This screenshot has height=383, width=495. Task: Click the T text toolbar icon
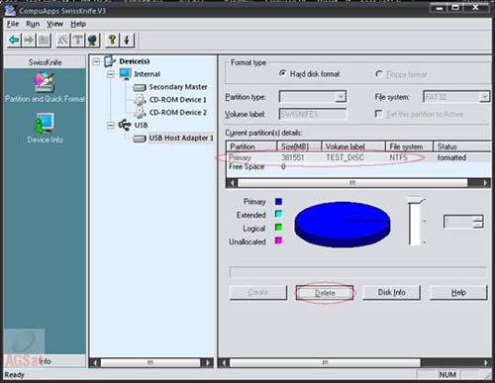(x=78, y=41)
